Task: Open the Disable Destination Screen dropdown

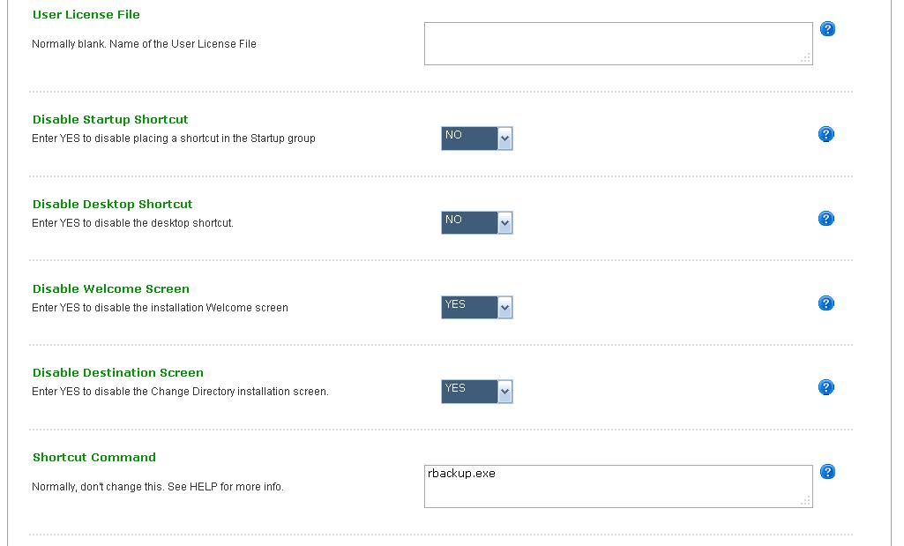Action: (x=477, y=392)
